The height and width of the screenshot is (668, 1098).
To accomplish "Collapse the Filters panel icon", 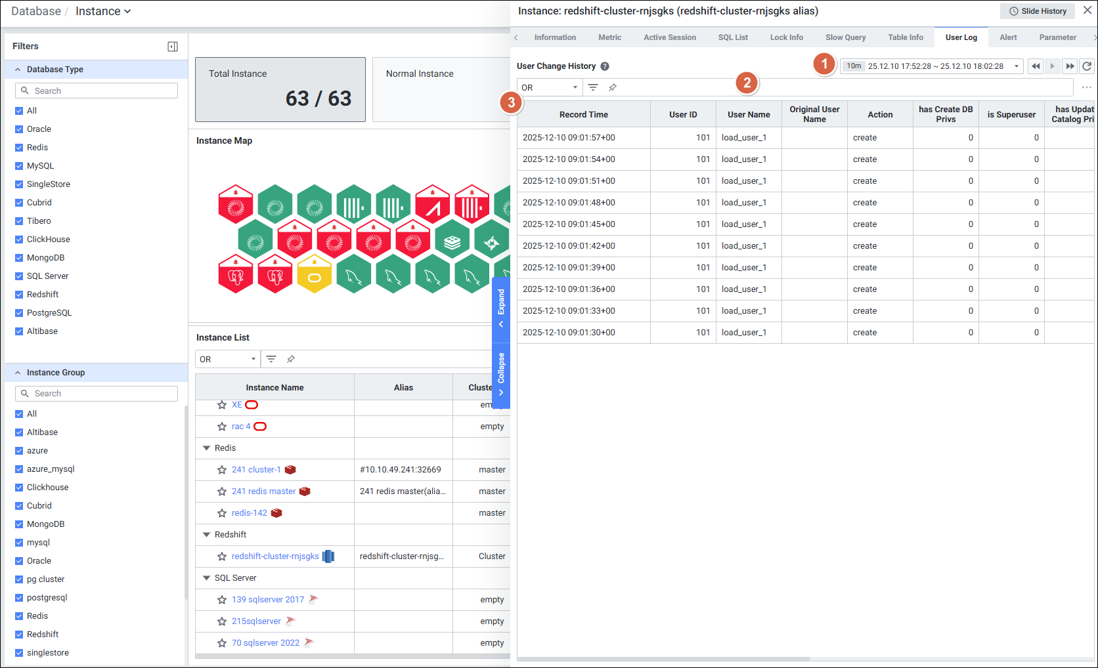I will (x=173, y=47).
